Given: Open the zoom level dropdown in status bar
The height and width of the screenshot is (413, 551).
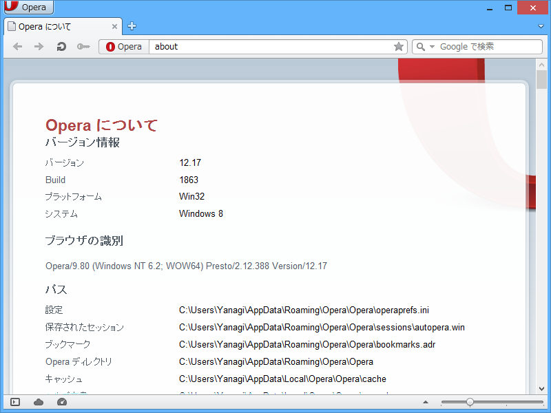Looking at the screenshot, I should point(426,401).
